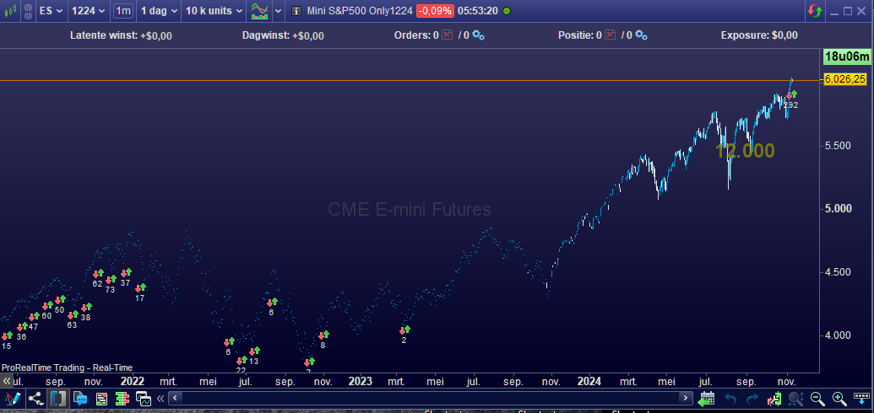The width and height of the screenshot is (874, 413).
Task: Click the 6.026,25 current price tag
Action: point(845,79)
